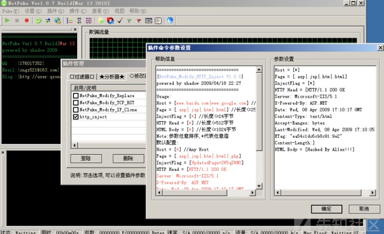Switch to the 过滤器 tab
Screen dimensions: 384x234
tap(82, 77)
